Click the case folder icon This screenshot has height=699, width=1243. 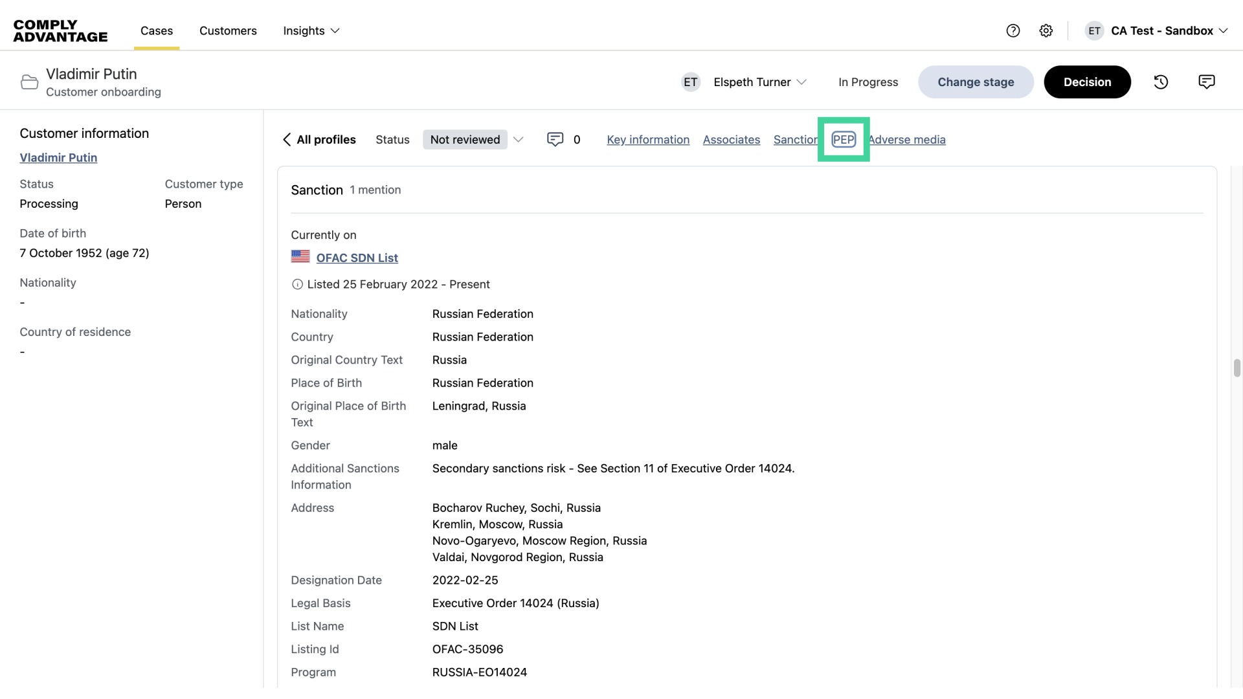pyautogui.click(x=29, y=82)
